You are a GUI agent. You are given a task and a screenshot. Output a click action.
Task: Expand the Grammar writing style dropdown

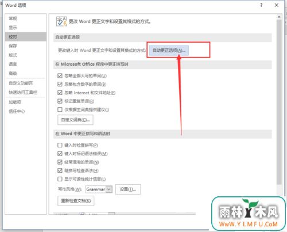point(109,189)
